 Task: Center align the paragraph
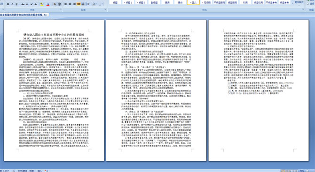tap(70, 4)
